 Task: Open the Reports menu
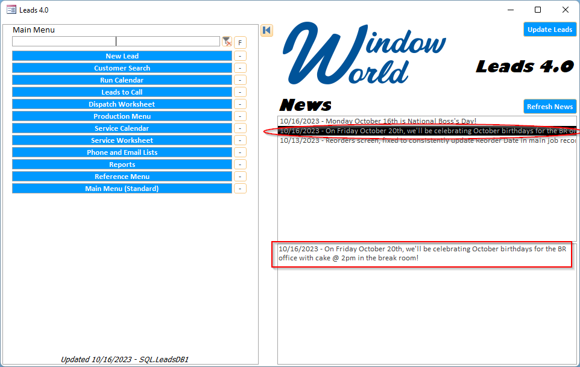[x=122, y=165]
